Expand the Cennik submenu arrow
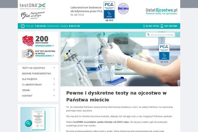198x132 pixels. coord(54,90)
